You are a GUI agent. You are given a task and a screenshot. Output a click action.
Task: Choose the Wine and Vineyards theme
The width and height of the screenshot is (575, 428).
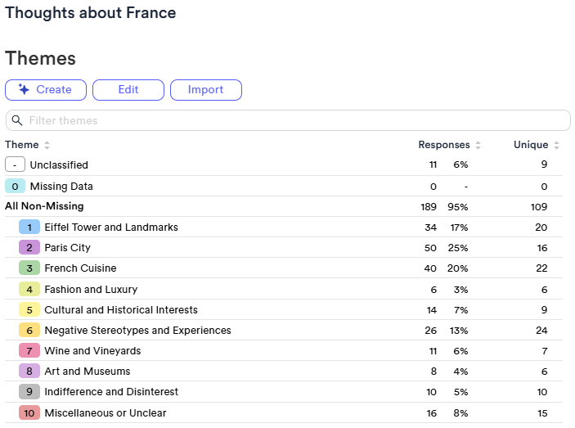(x=92, y=351)
